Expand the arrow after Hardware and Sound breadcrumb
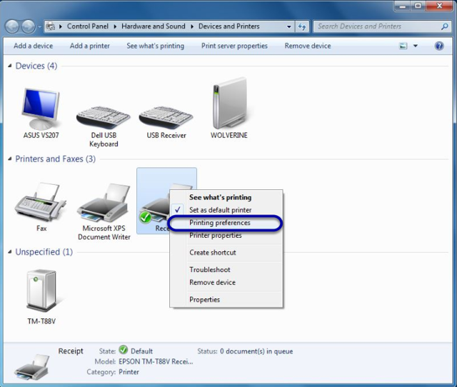457x387 pixels. (x=192, y=26)
